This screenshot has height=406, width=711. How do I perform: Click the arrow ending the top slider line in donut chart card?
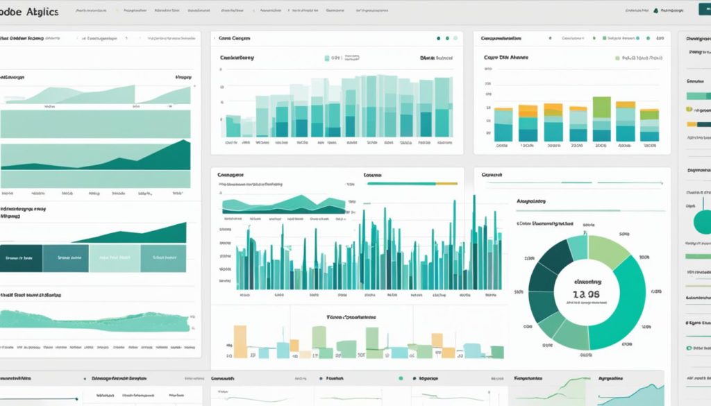(x=661, y=183)
